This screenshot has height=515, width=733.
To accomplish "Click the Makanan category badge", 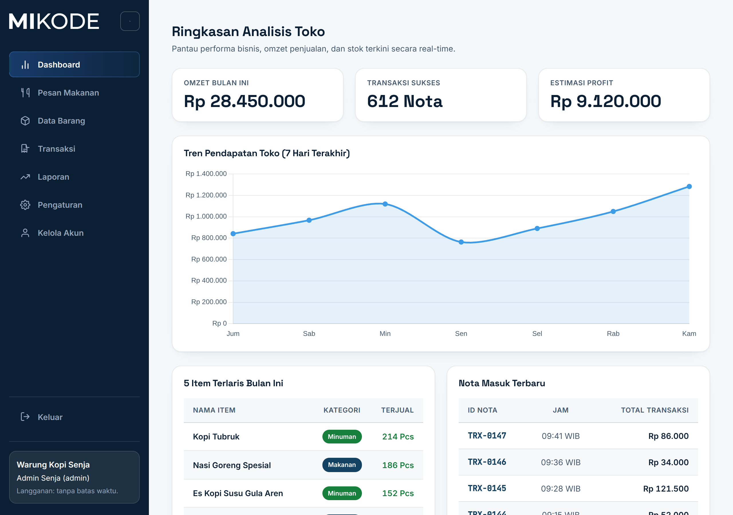I will pos(342,465).
